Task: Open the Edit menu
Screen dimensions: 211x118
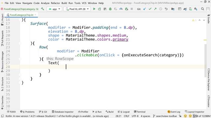Action: 12,3
